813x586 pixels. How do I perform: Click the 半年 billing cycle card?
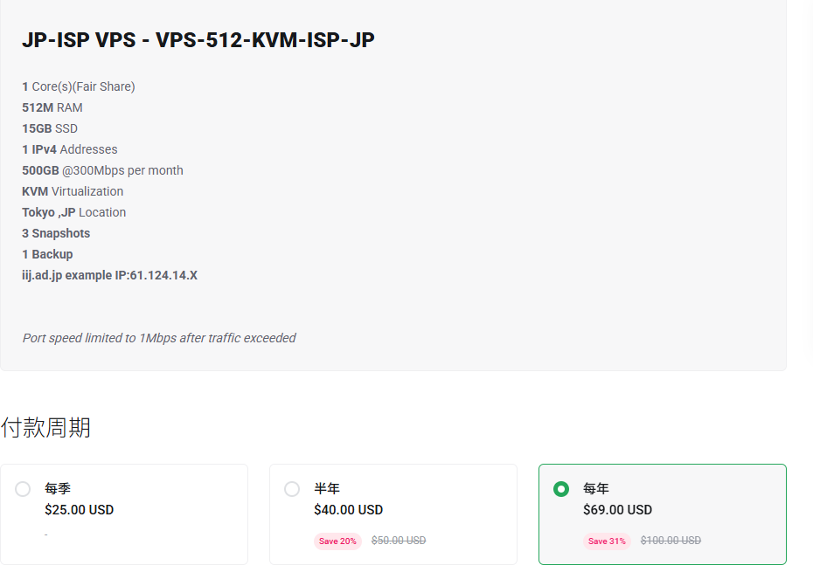pos(393,514)
